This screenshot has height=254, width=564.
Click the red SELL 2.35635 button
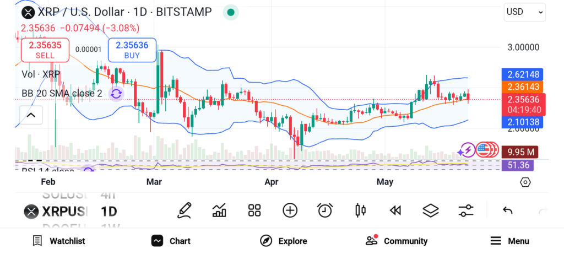pos(45,50)
